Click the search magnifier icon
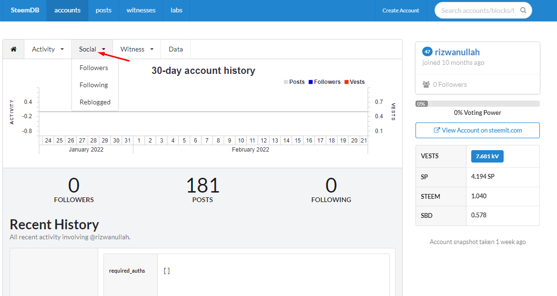 [523, 10]
